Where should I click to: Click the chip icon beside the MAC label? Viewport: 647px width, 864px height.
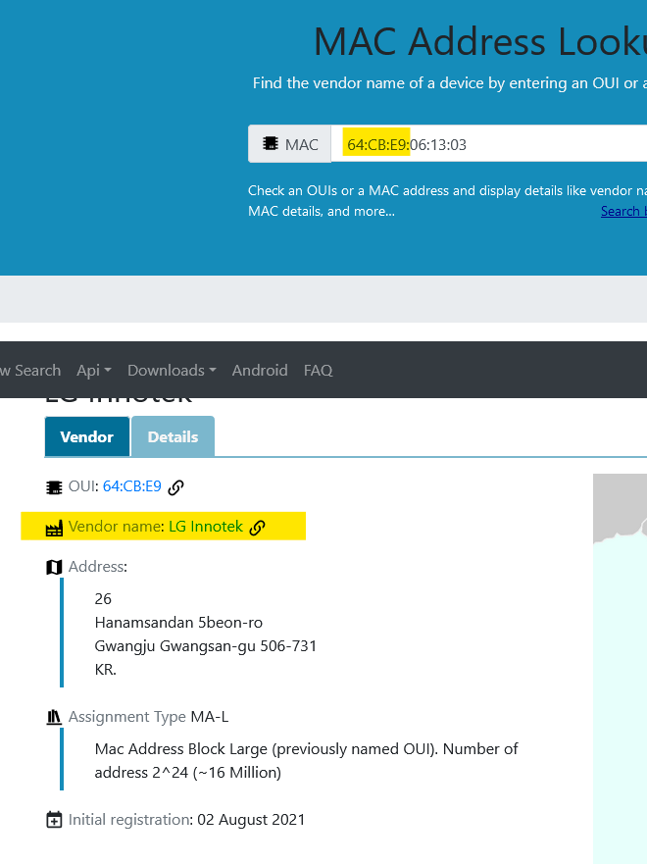point(271,144)
